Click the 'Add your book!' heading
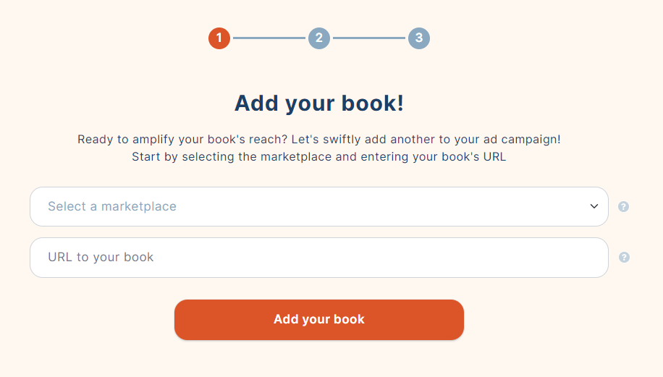This screenshot has width=663, height=377. pos(319,103)
